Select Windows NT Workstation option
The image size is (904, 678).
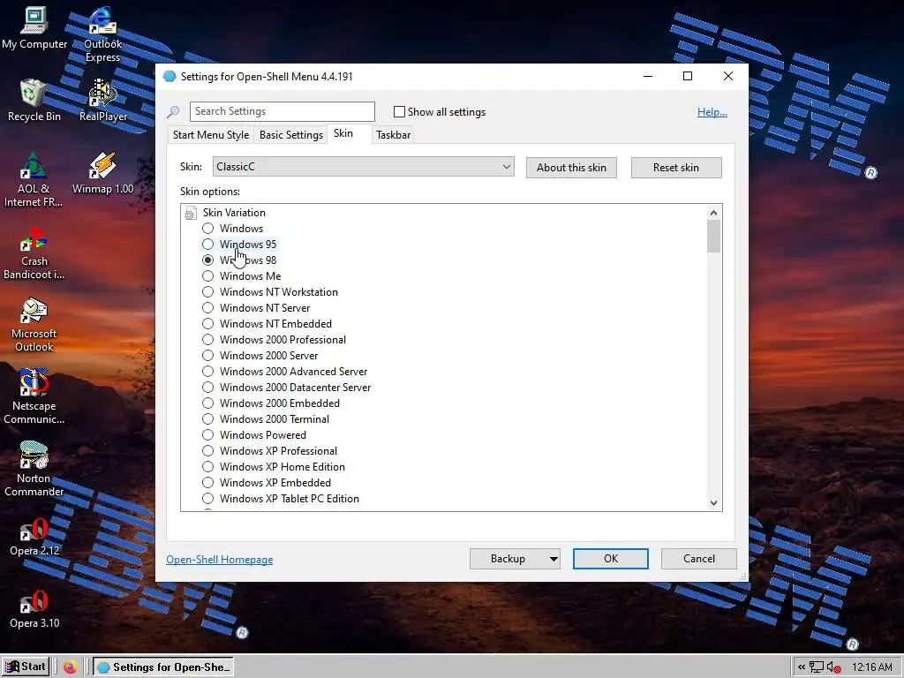point(207,292)
